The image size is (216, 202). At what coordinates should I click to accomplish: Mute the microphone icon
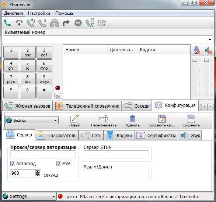[197, 50]
